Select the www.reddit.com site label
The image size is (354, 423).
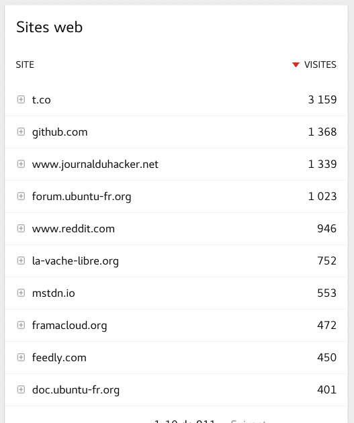[73, 229]
